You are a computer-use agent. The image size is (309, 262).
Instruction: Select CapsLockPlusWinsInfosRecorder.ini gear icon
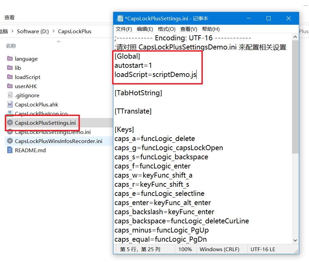pyautogui.click(x=10, y=141)
